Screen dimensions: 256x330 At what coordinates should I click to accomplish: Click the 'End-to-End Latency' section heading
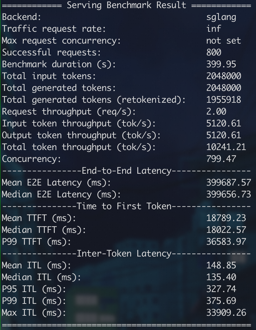[x=126, y=171]
